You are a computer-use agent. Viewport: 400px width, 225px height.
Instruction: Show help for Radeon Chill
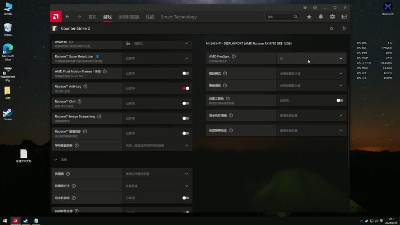[80, 101]
